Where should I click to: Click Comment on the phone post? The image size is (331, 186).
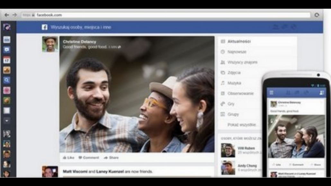tap(296, 164)
